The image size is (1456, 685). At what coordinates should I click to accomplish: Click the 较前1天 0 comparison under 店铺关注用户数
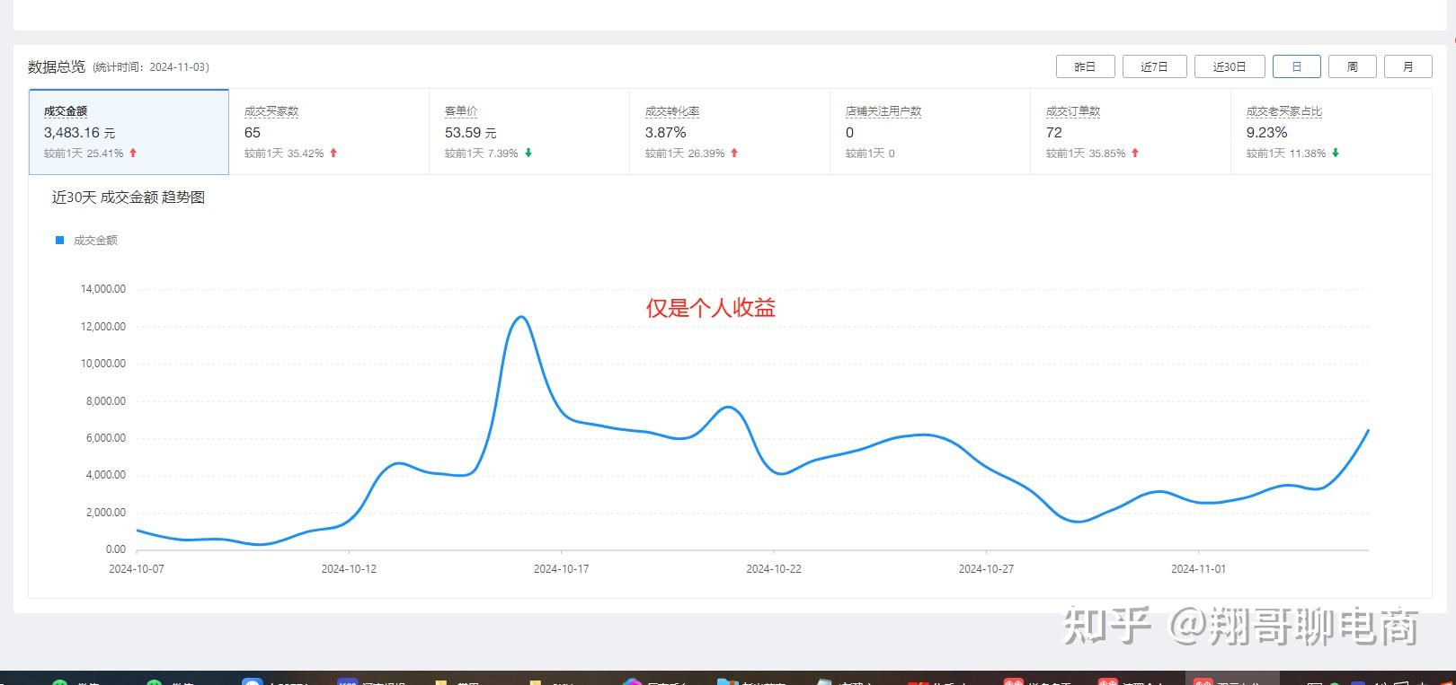(870, 154)
